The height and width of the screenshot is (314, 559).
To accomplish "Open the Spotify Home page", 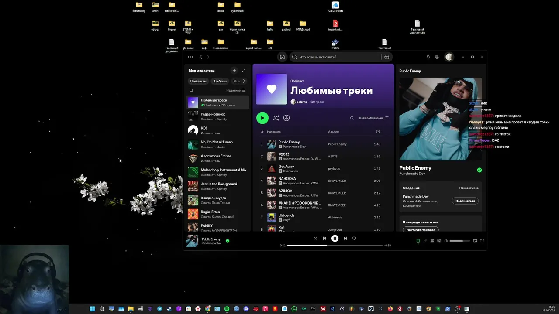I will coord(282,57).
